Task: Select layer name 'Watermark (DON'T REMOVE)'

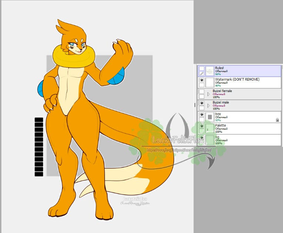Action: (x=237, y=80)
